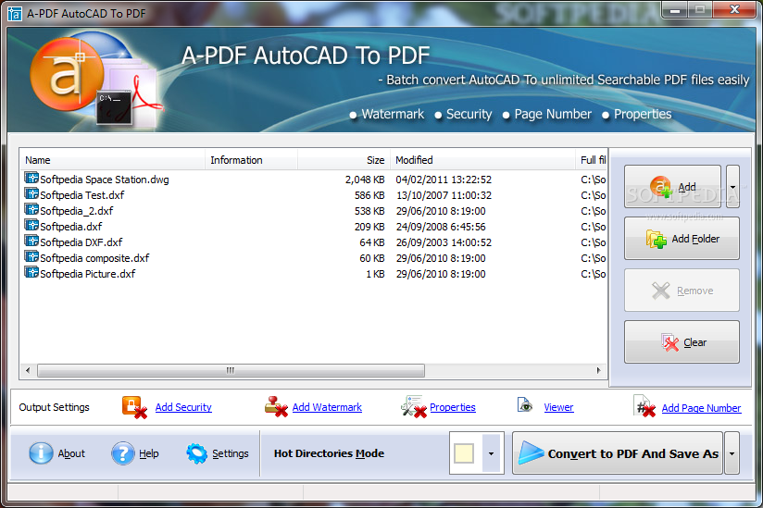Click file icon of Softpedia.dxf
763x508 pixels.
coord(31,225)
